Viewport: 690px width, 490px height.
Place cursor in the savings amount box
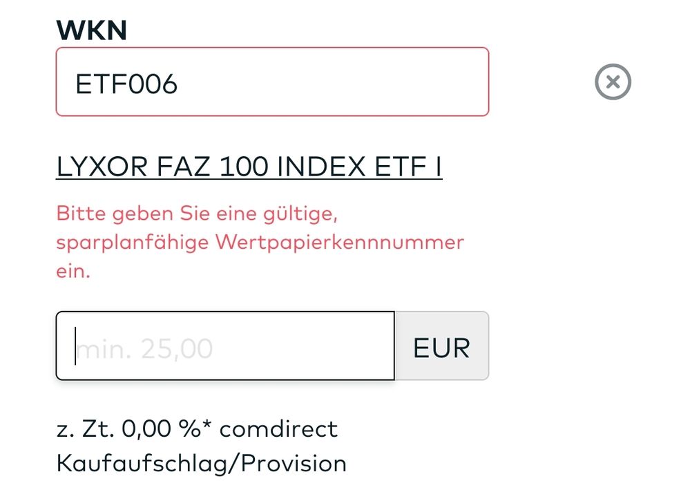(x=225, y=346)
